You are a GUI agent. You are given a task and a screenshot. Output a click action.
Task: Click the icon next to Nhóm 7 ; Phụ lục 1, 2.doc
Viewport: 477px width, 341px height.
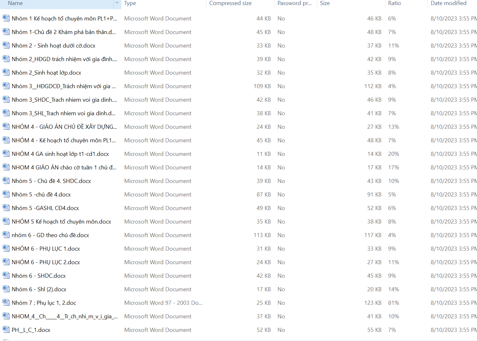6,303
